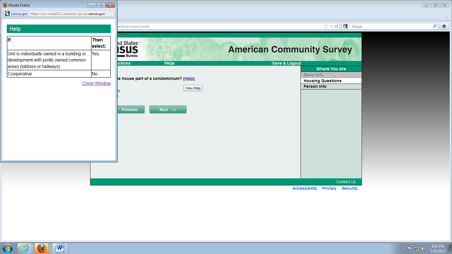
Task: Click the search magnifier in Google box
Action: point(434,26)
